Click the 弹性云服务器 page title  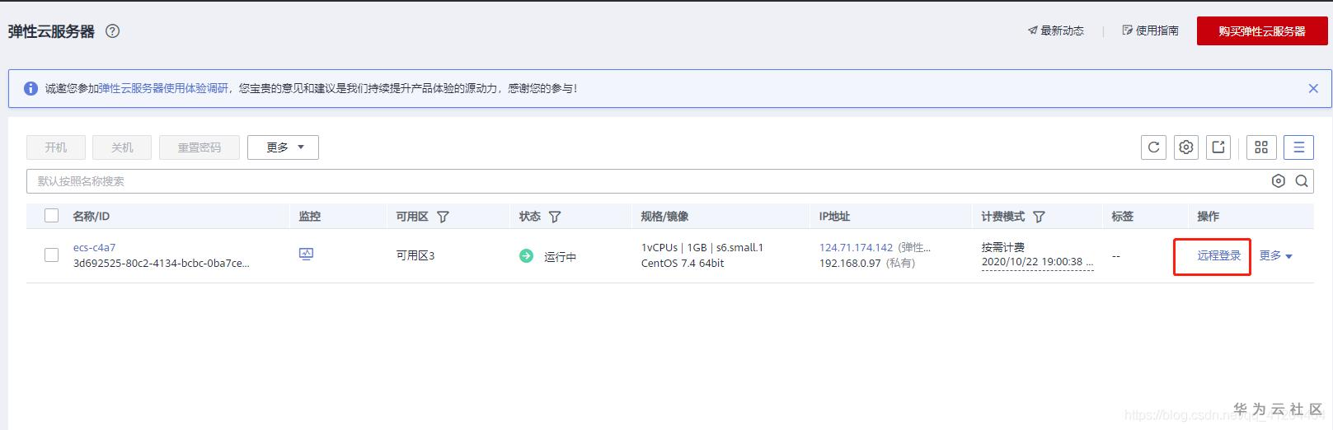click(x=51, y=31)
